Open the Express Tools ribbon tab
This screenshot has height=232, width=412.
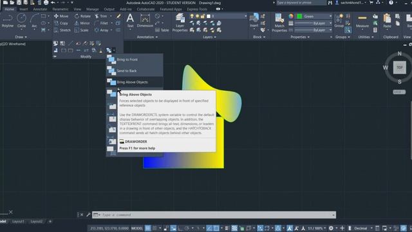click(197, 9)
